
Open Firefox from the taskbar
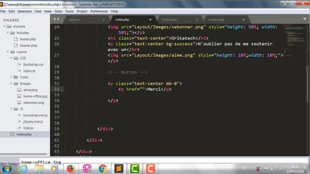(71, 169)
